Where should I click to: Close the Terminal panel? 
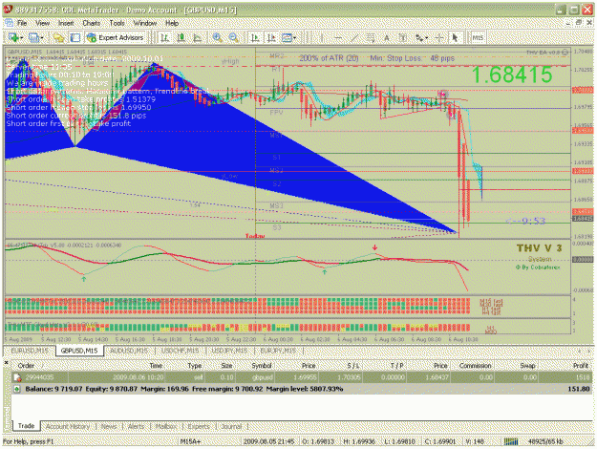(6, 363)
